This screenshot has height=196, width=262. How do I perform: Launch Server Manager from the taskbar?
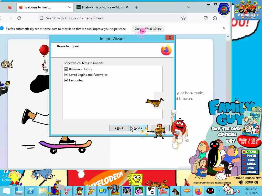click(x=18, y=191)
